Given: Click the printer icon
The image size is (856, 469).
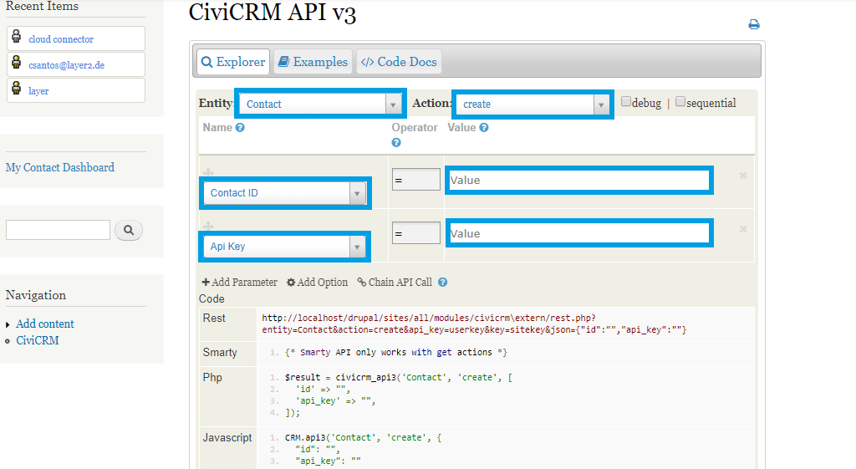Looking at the screenshot, I should 753,25.
